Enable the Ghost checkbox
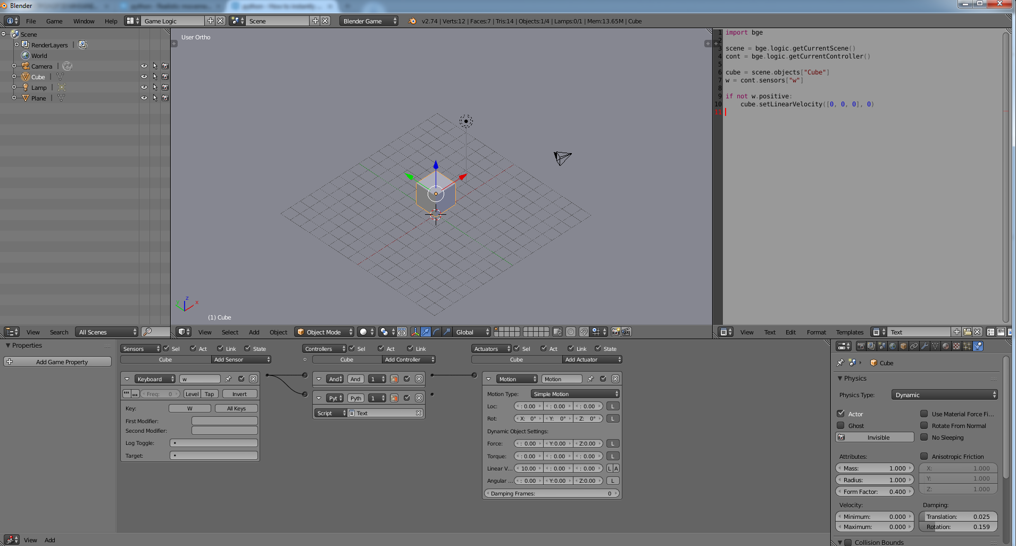This screenshot has height=546, width=1016. point(841,425)
